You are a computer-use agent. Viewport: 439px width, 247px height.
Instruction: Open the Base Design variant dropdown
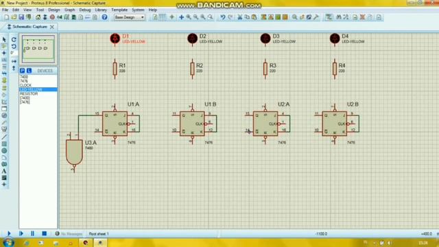click(130, 17)
